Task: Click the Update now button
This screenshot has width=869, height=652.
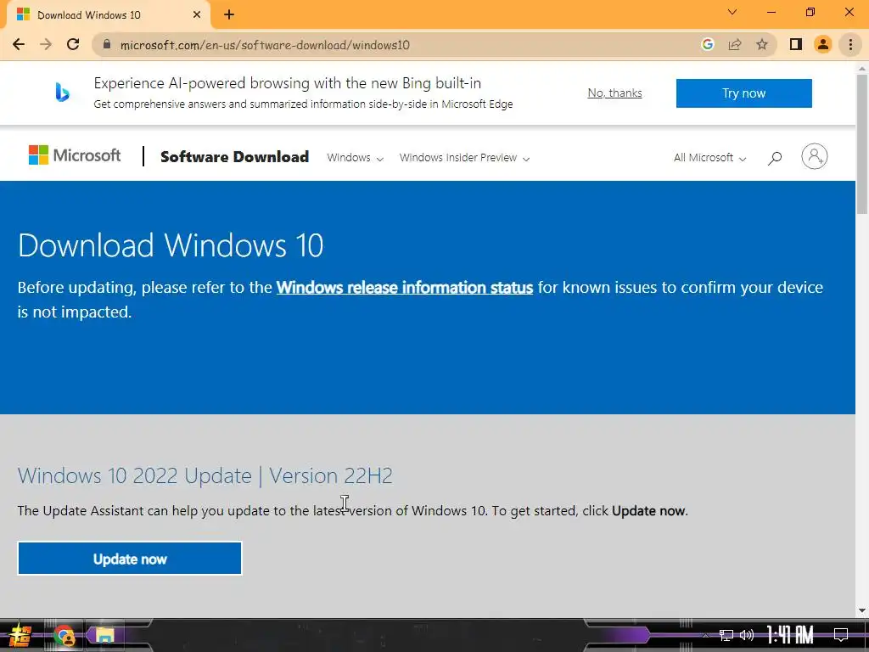Action: (130, 559)
